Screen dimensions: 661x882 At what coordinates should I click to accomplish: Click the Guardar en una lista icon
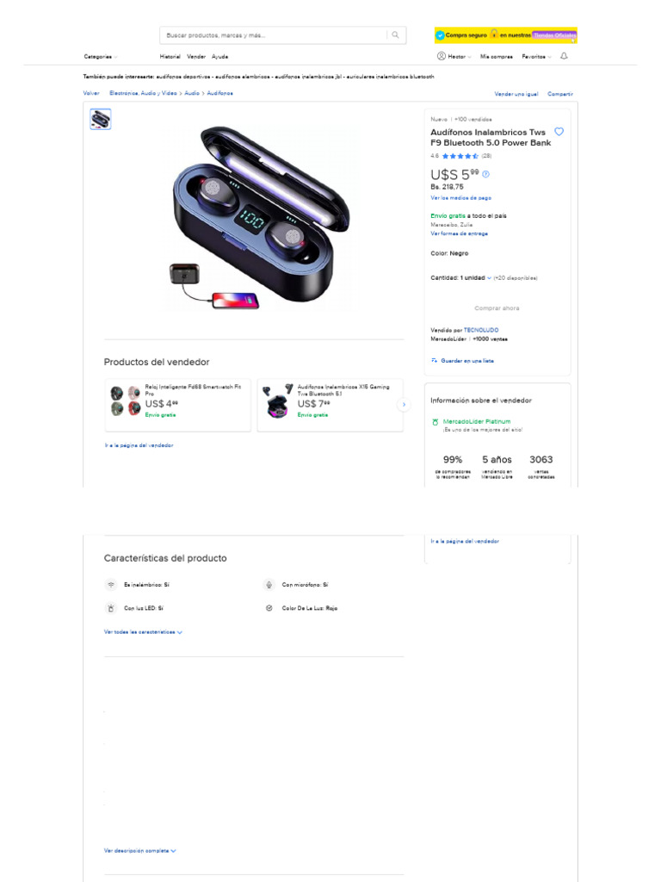tap(434, 361)
